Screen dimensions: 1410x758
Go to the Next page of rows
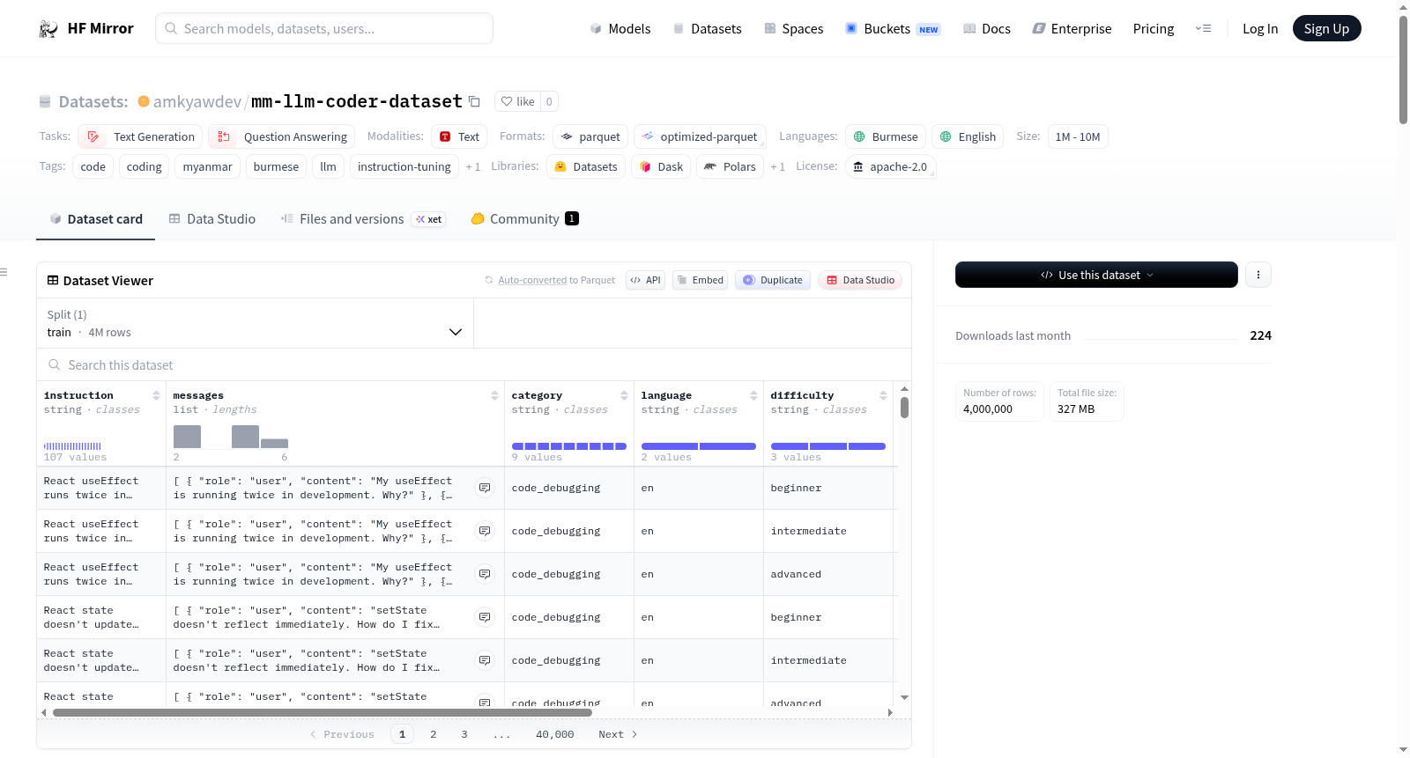(618, 734)
